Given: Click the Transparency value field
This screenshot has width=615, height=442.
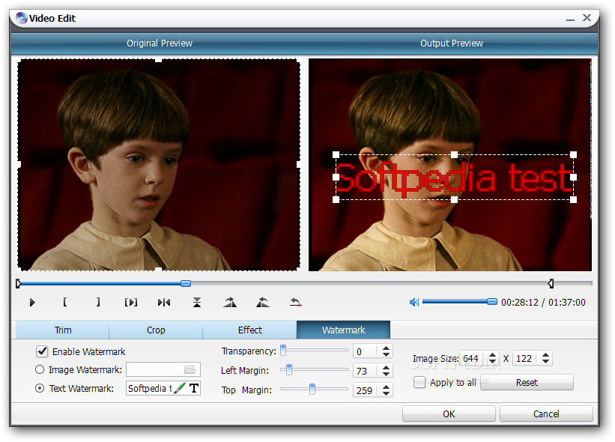Looking at the screenshot, I should coord(366,351).
